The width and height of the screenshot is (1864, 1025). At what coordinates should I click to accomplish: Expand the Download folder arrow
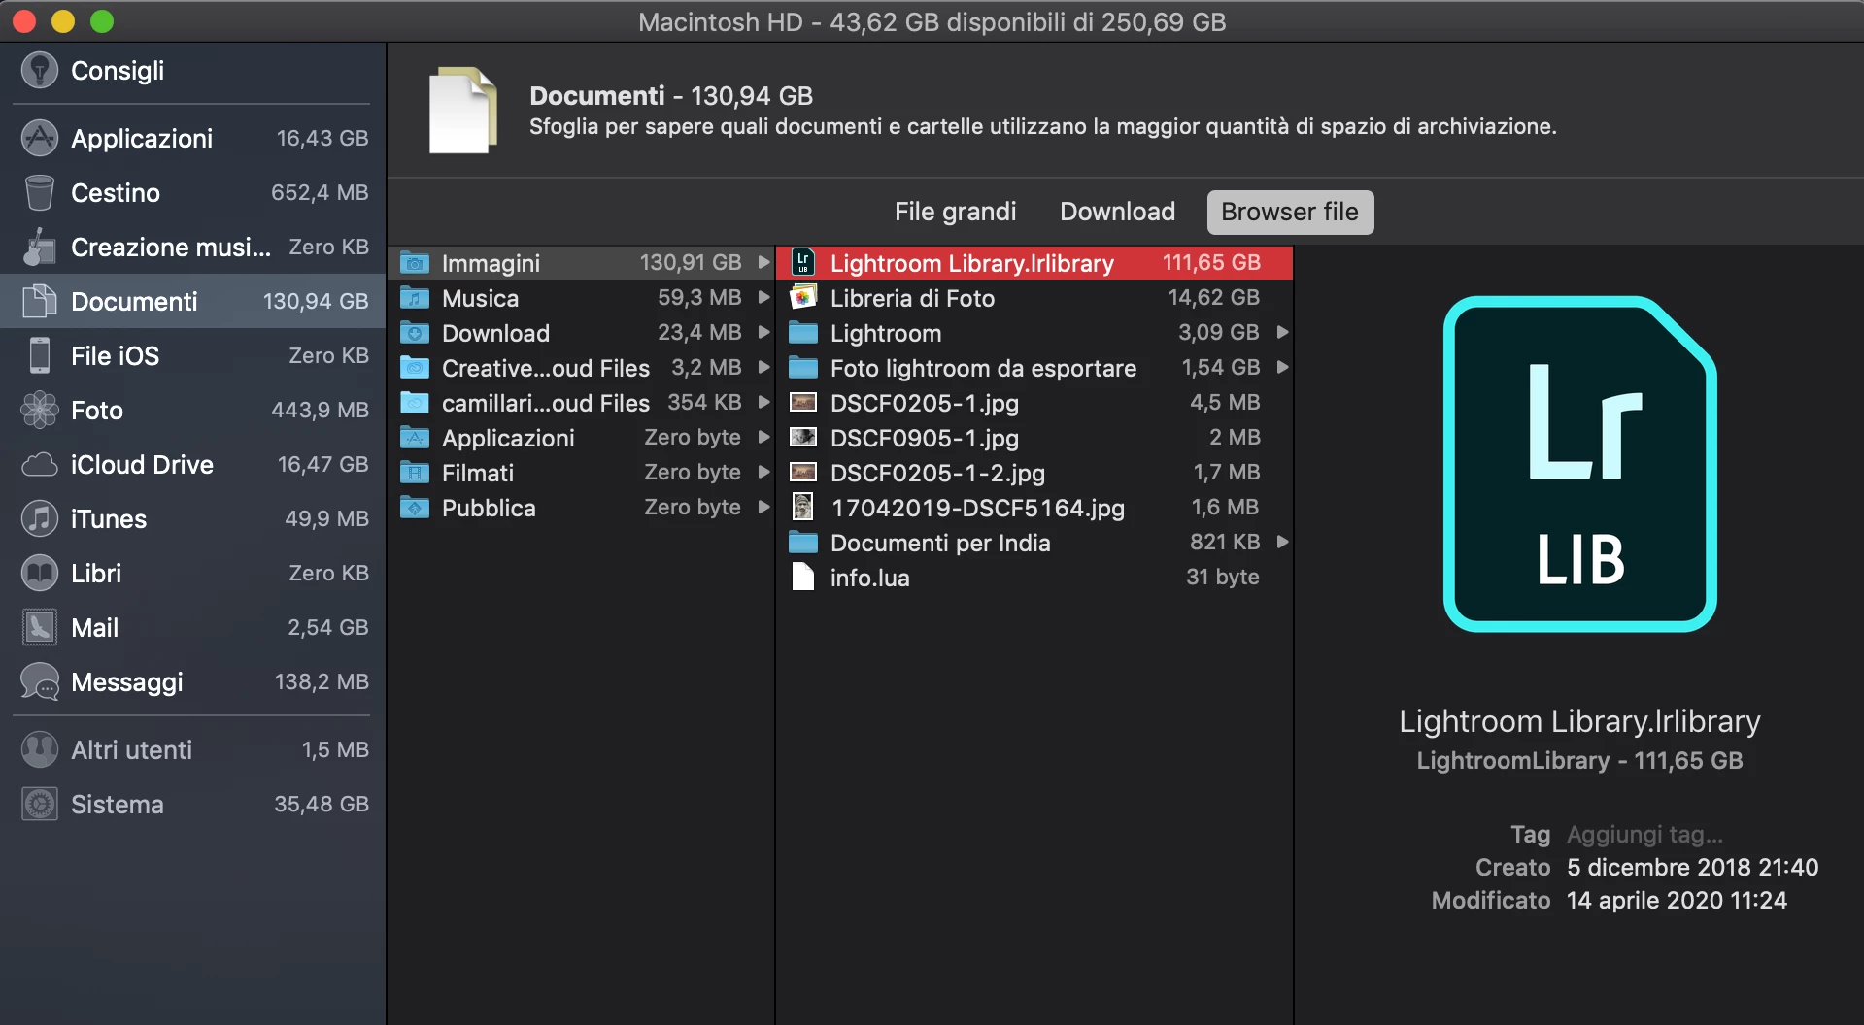point(763,332)
